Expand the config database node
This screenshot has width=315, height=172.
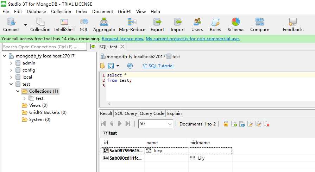click(11, 70)
